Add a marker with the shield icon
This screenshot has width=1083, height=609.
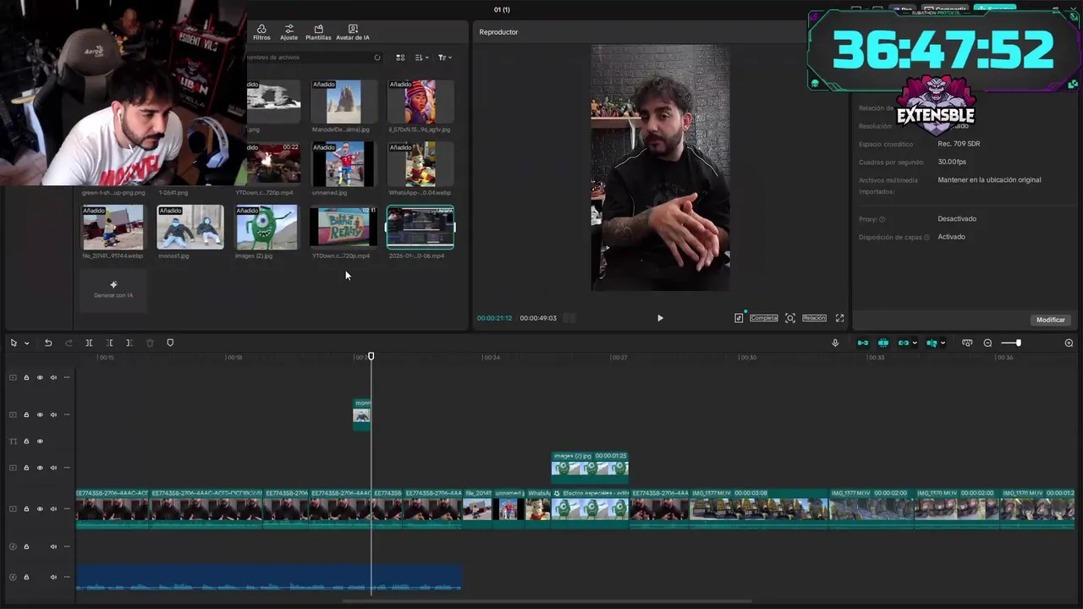(170, 343)
